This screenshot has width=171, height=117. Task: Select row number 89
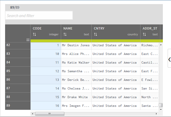pos(18,106)
